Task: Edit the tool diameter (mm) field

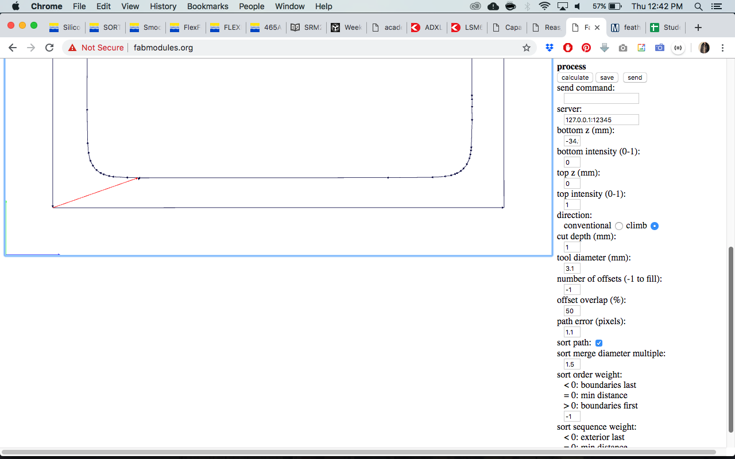Action: coord(572,269)
